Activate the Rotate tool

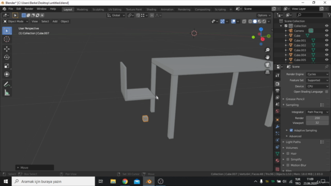click(x=7, y=57)
